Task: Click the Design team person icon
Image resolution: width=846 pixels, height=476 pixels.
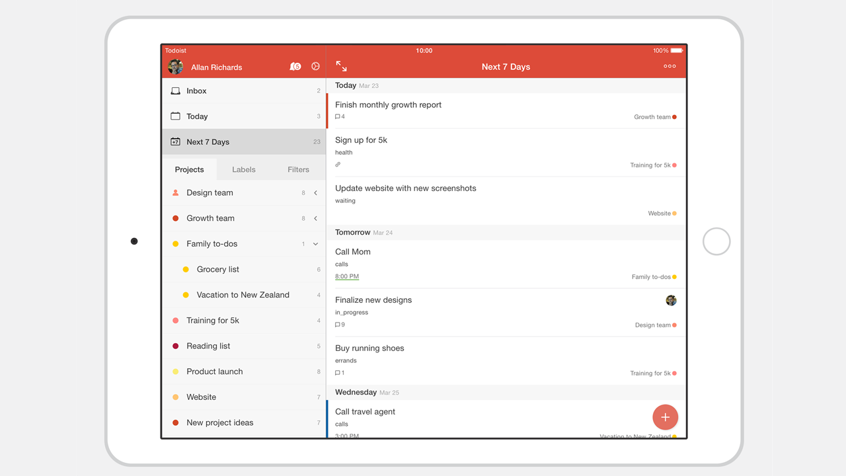Action: [175, 193]
